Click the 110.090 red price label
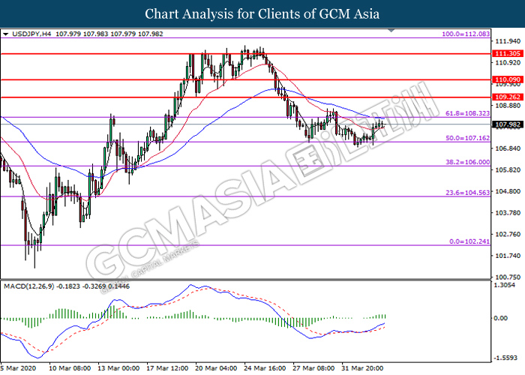Image resolution: width=525 pixels, height=375 pixels. [508, 79]
